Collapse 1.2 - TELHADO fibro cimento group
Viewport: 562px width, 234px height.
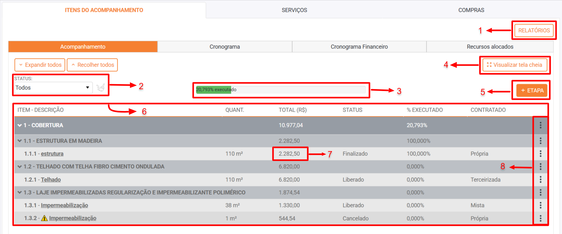pyautogui.click(x=20, y=166)
